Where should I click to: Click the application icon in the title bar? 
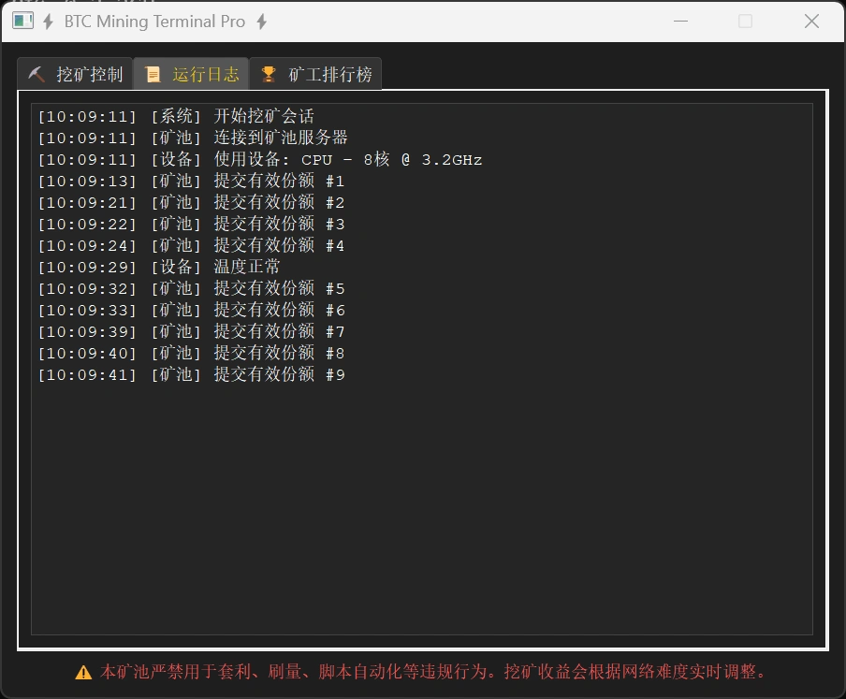point(22,22)
